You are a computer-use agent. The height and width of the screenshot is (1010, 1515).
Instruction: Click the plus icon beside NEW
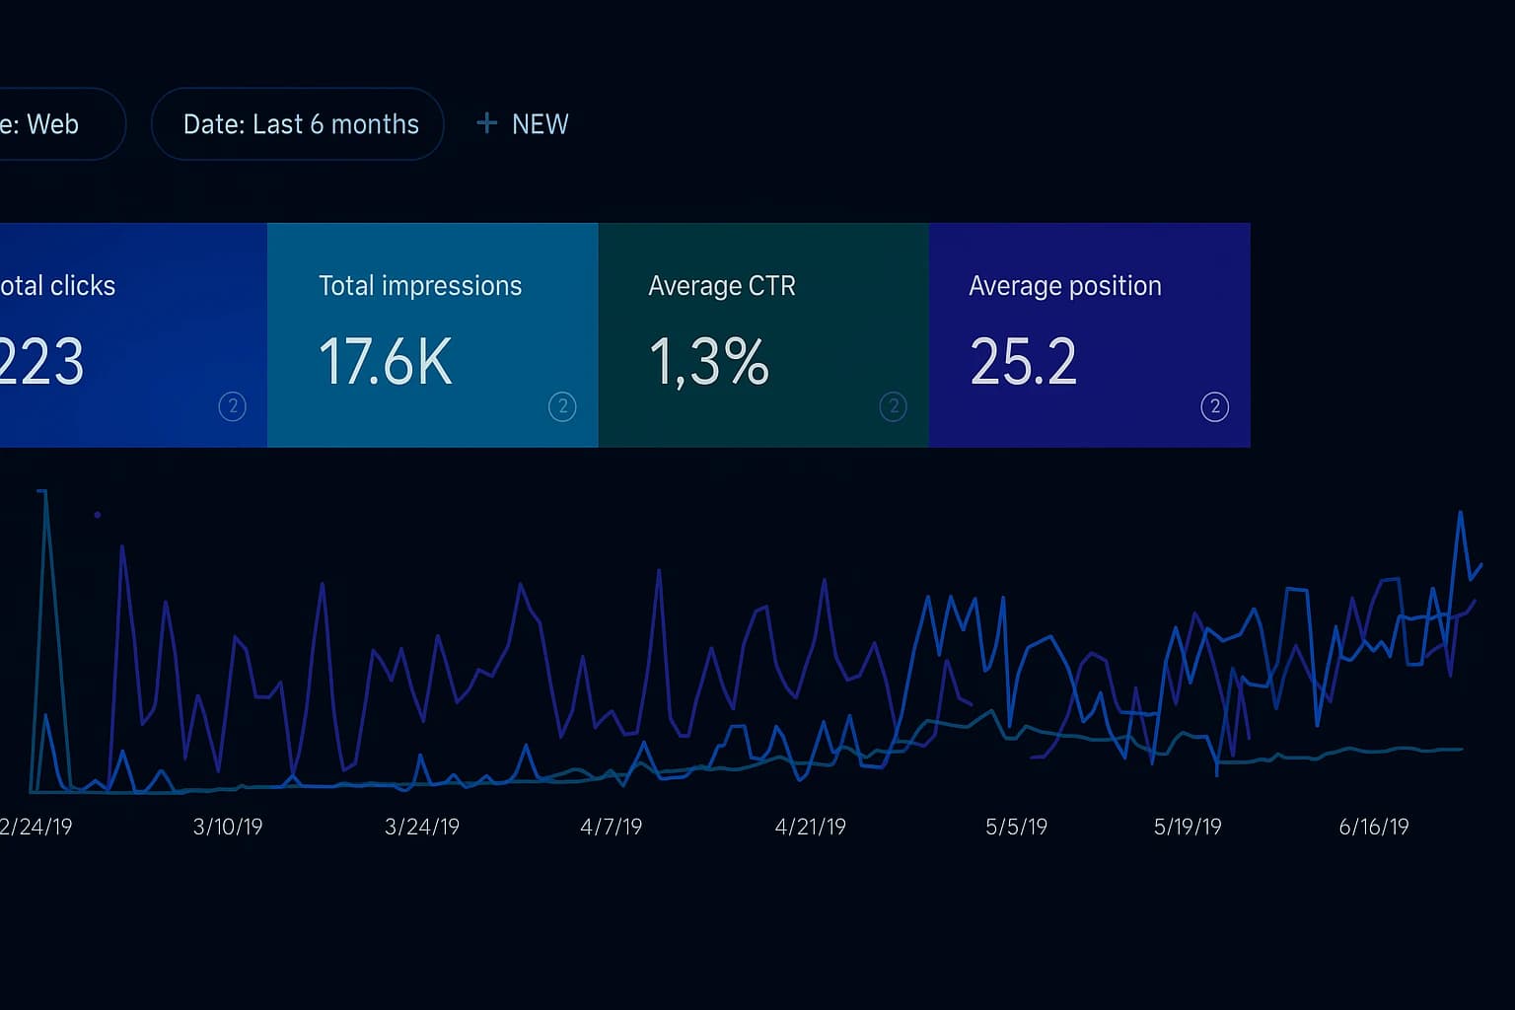(x=486, y=123)
